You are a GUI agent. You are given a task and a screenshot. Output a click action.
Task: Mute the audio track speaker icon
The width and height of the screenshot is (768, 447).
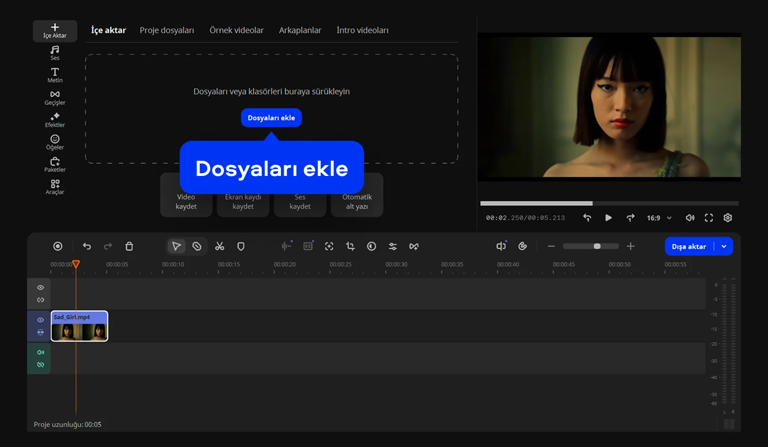[x=40, y=352]
